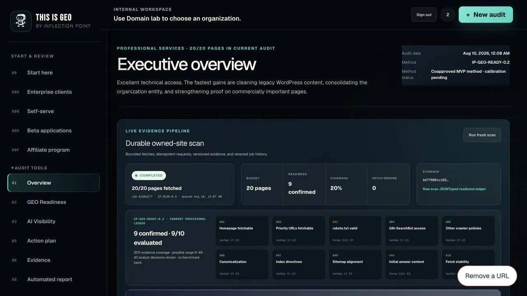Open A04 OAI-SearchBot access card
Image resolution: width=527 pixels, height=296 pixels.
tap(412, 231)
